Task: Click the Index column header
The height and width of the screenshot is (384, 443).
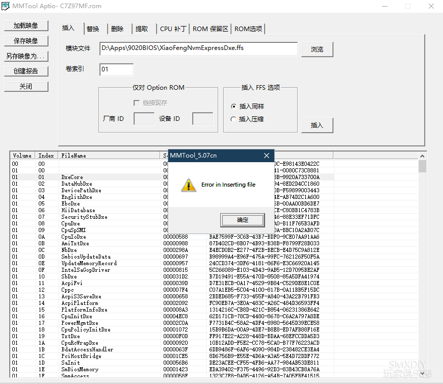Action: (x=46, y=156)
